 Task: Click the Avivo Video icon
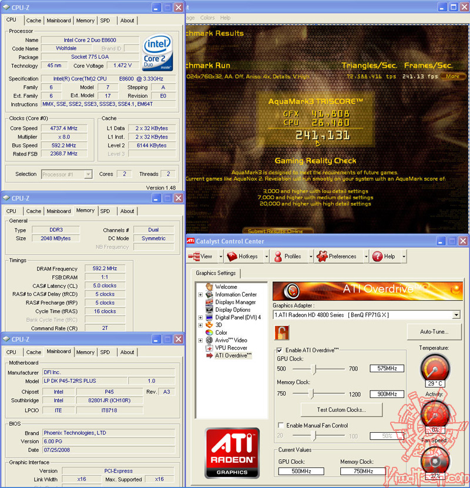click(209, 340)
